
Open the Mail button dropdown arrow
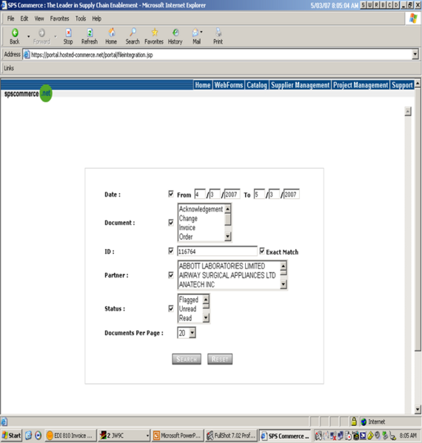(x=201, y=32)
